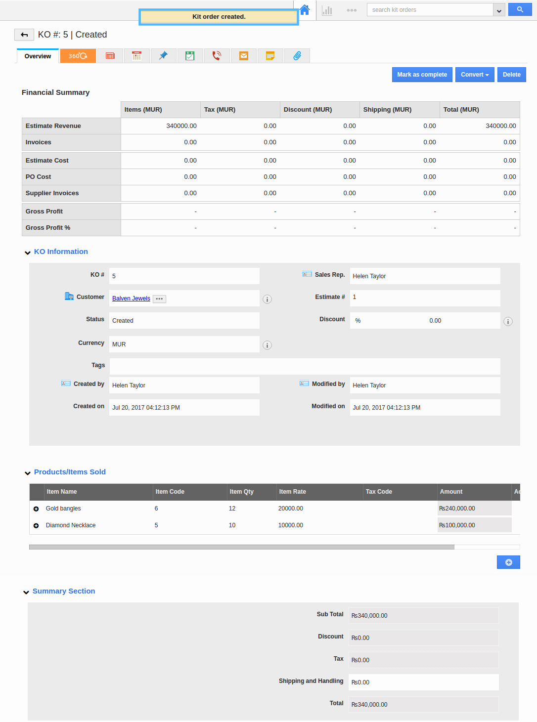Image resolution: width=537 pixels, height=722 pixels.
Task: Collapse the KO Information section
Action: (x=28, y=253)
